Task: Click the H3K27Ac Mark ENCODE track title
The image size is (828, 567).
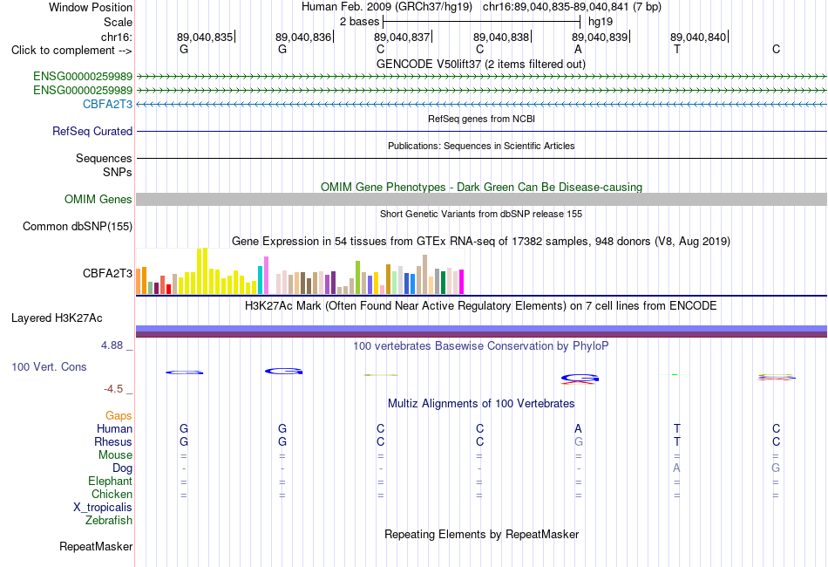Action: (x=481, y=305)
